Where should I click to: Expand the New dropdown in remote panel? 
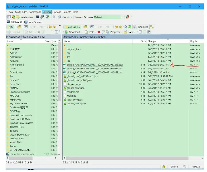135,32
